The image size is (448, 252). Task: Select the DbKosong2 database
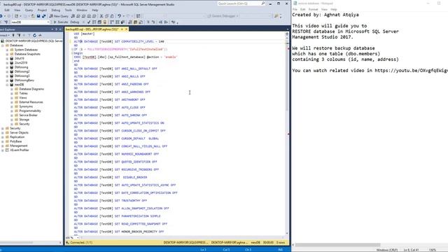point(22,71)
